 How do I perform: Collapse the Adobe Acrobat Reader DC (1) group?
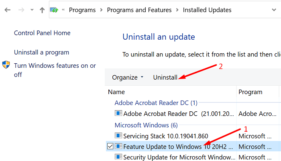pos(156,103)
